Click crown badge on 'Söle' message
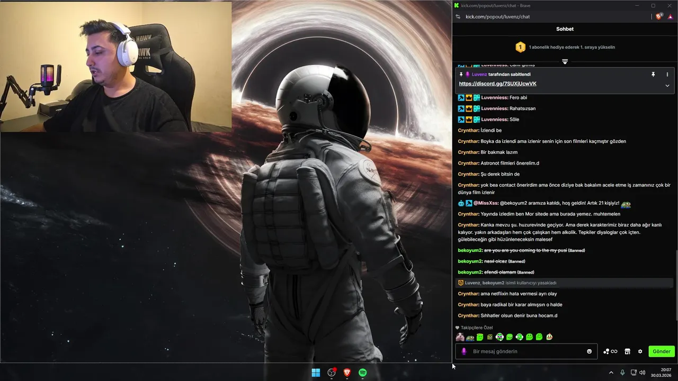The height and width of the screenshot is (381, 678). click(469, 120)
